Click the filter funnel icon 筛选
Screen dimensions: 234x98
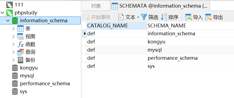[x=144, y=17]
